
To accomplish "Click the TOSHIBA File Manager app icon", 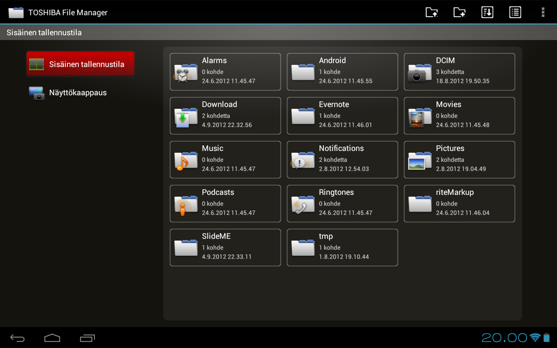I will coord(16,13).
